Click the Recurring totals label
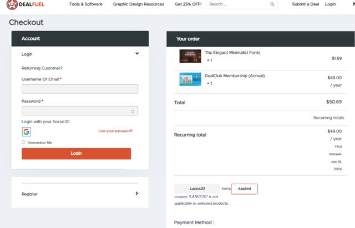This screenshot has height=228, width=355. pyautogui.click(x=328, y=118)
